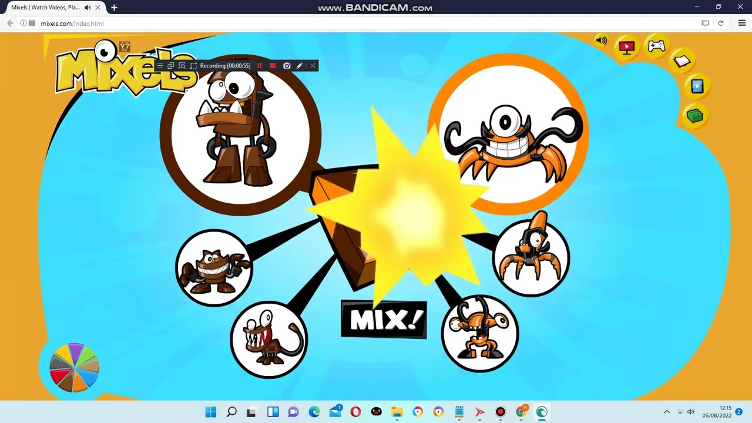Choose the brown long-tailed toothy Mixel thumbnail
The height and width of the screenshot is (423, 752).
[268, 340]
